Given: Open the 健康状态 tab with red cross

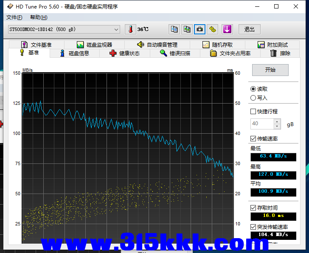Looking at the screenshot, I should (124, 53).
